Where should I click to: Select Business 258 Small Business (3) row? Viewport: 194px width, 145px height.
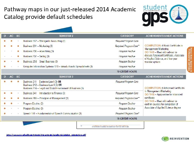point(72,61)
